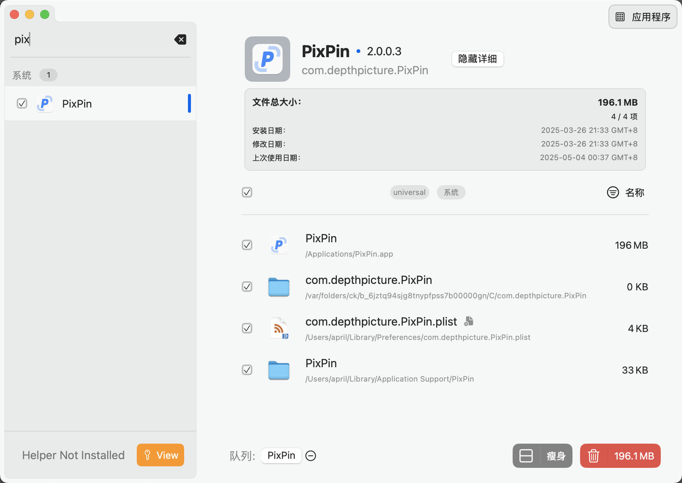Click the grid icon in 应用程序 button

point(620,17)
